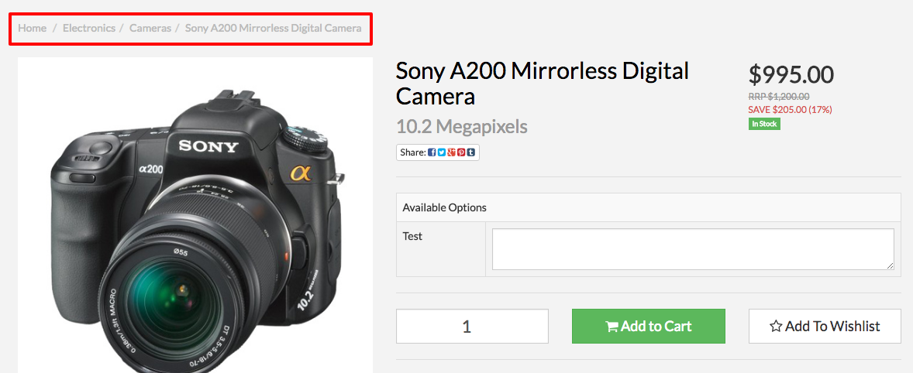This screenshot has height=373, width=913.
Task: Share product on Pinterest
Action: pyautogui.click(x=461, y=152)
